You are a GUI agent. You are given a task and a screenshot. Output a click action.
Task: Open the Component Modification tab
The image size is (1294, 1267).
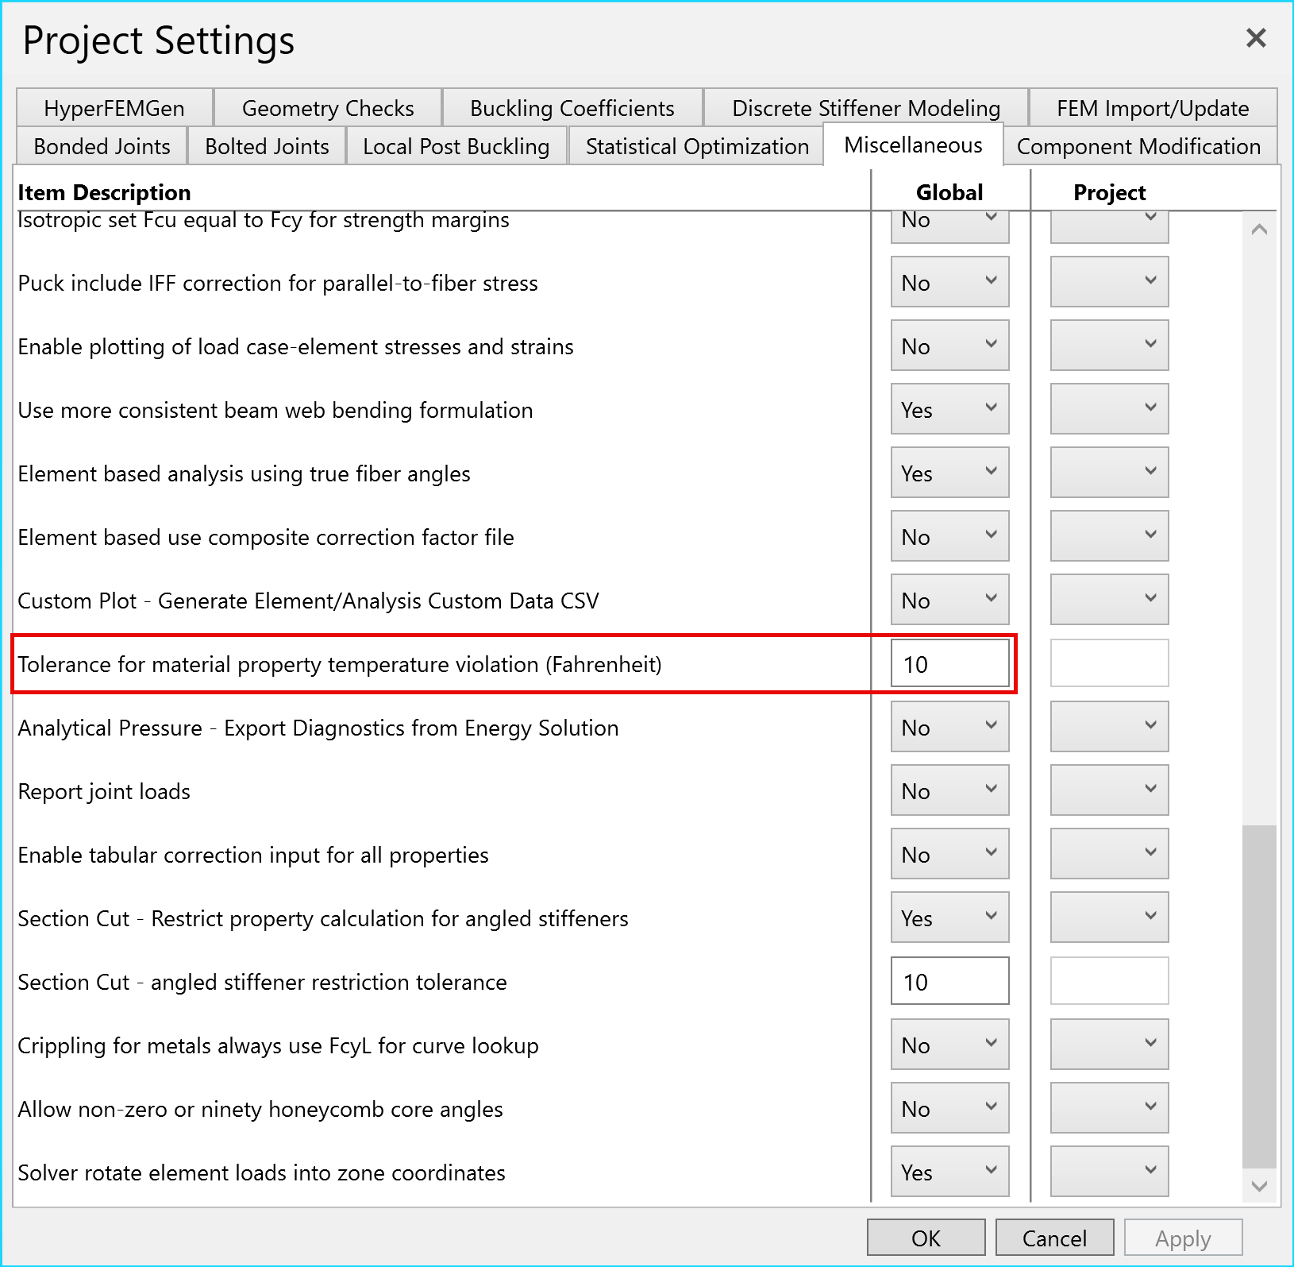1138,146
